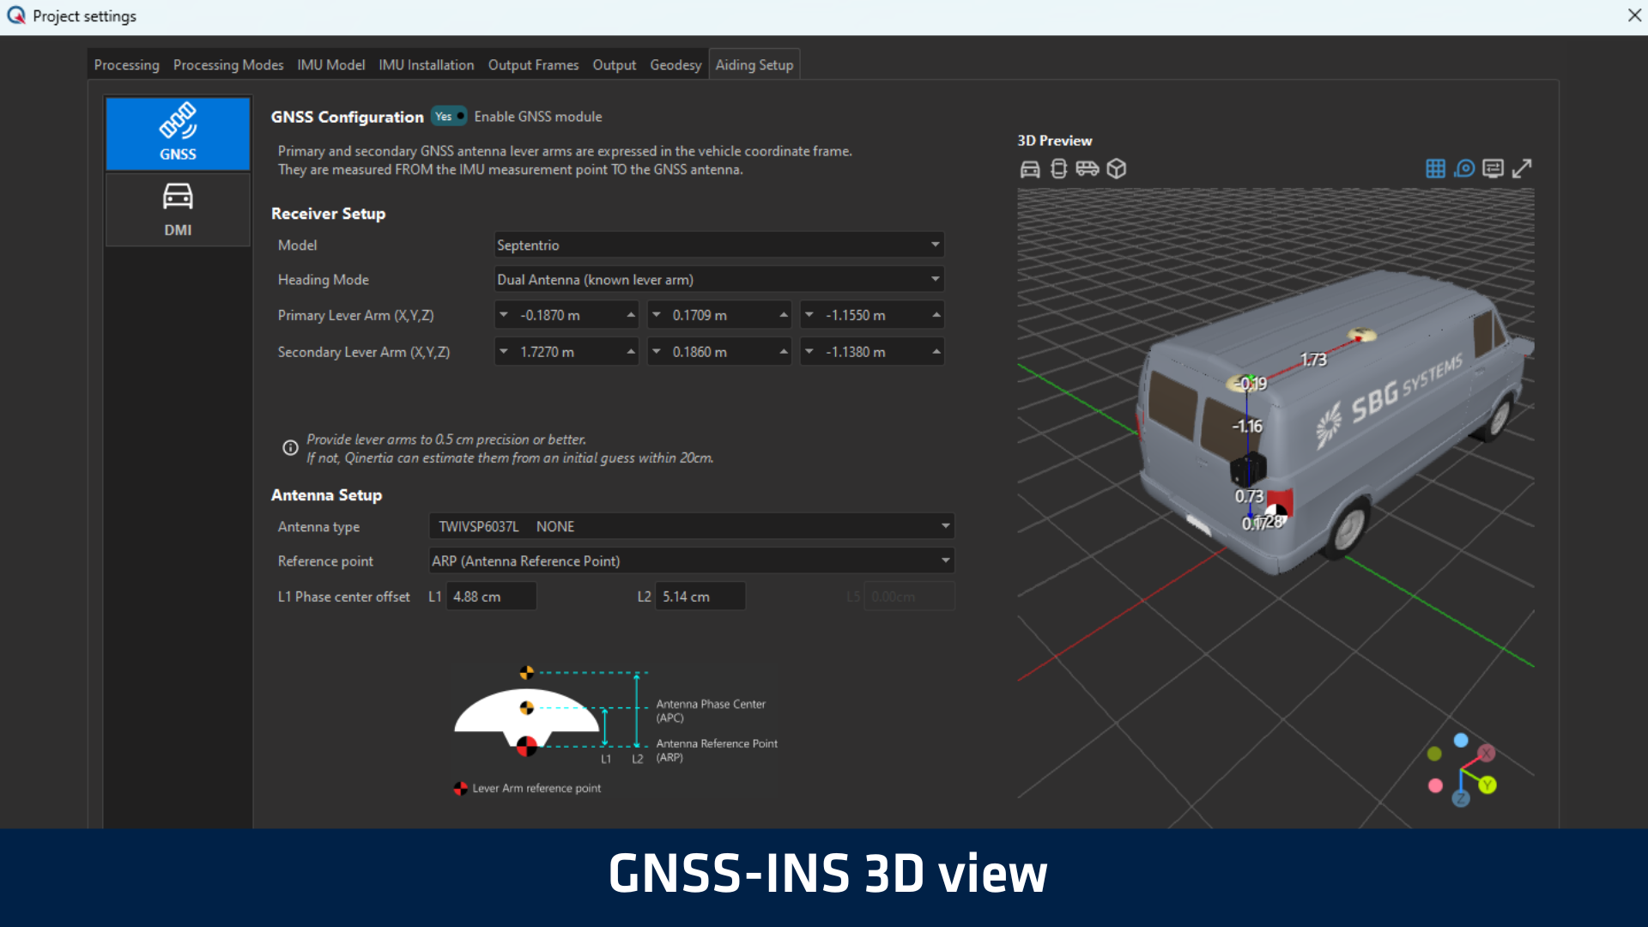Image resolution: width=1648 pixels, height=927 pixels.
Task: Close the Project settings window
Action: coord(1634,15)
